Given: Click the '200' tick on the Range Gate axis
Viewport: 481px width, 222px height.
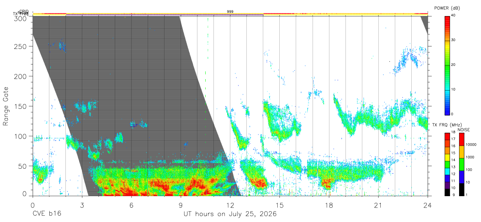Looking at the screenshot, I should point(21,76).
